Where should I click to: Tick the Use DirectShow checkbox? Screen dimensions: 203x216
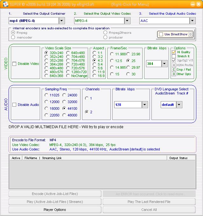(x=161, y=34)
